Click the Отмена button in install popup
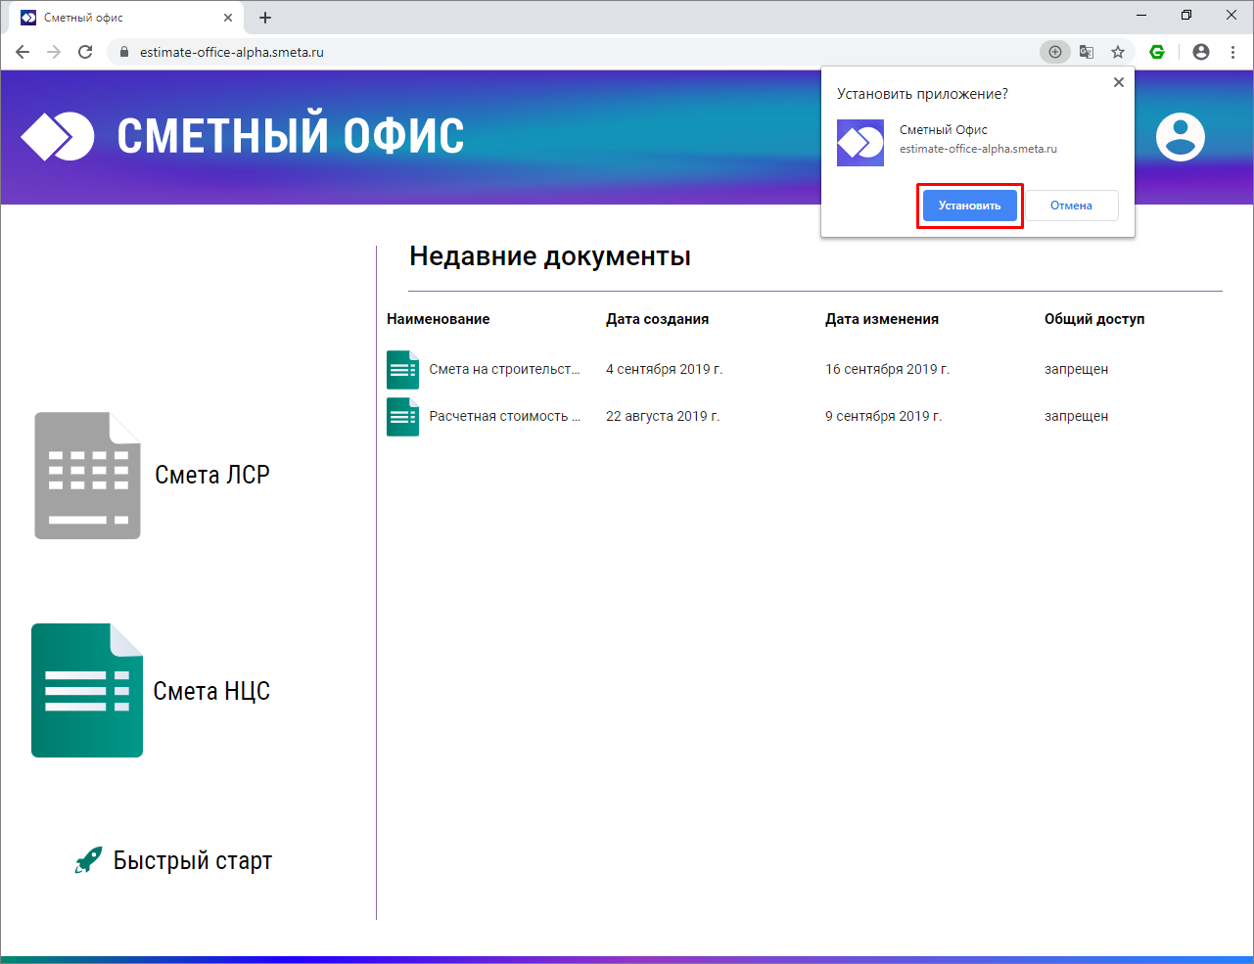The width and height of the screenshot is (1254, 964). tap(1071, 206)
